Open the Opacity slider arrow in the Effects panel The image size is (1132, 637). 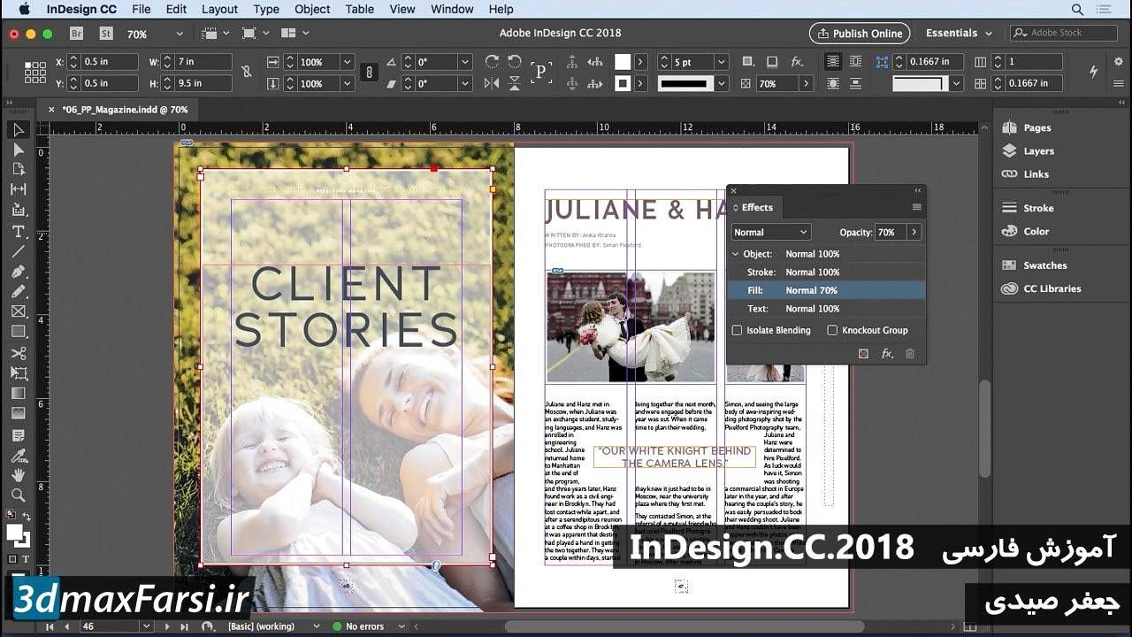coord(914,232)
